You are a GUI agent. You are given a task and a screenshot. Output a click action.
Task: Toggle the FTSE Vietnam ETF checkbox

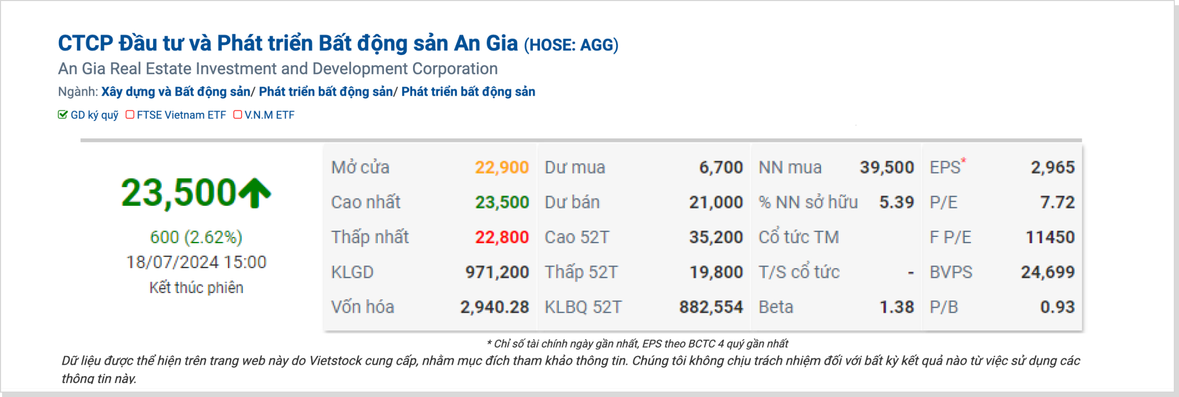click(130, 115)
